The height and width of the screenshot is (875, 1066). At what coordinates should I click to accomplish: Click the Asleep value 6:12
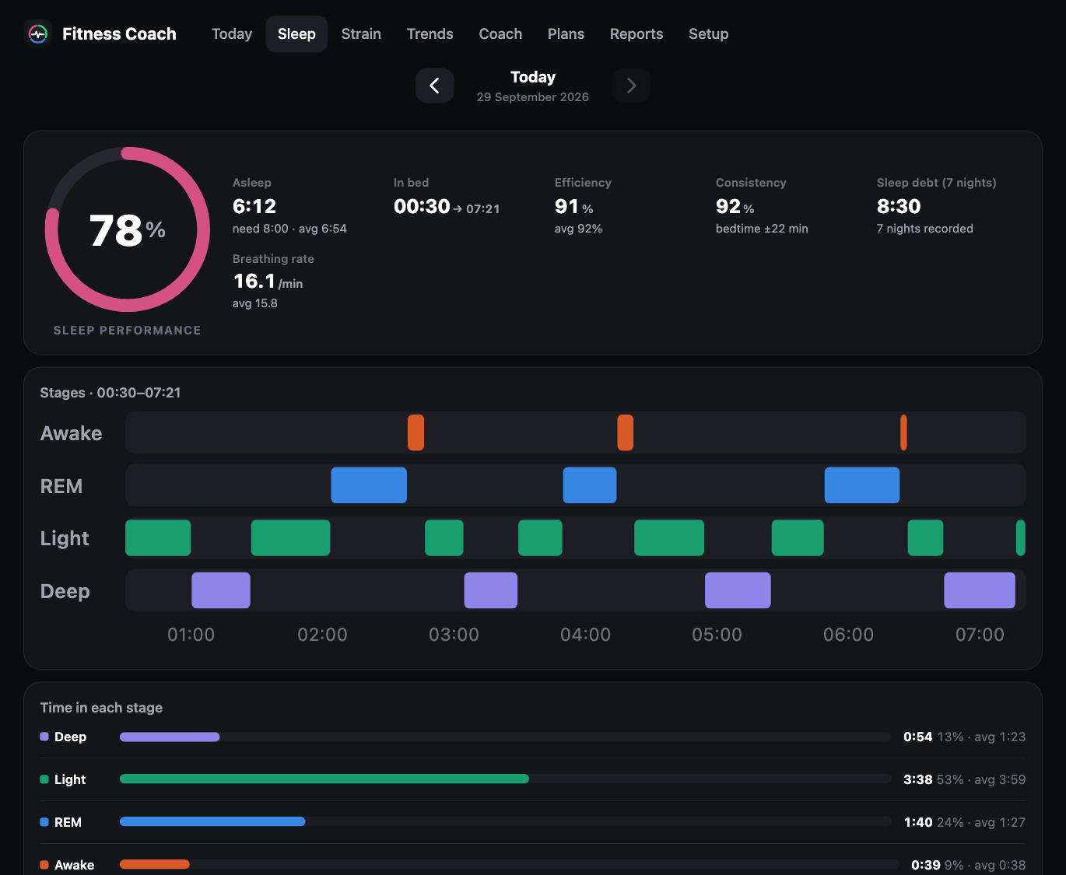(x=254, y=206)
